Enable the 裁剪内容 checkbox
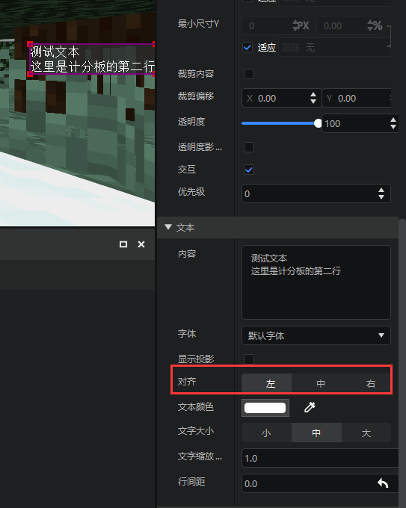Screen dimensions: 406x508 249,74
